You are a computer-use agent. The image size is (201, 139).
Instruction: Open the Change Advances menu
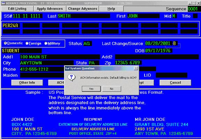(83, 9)
